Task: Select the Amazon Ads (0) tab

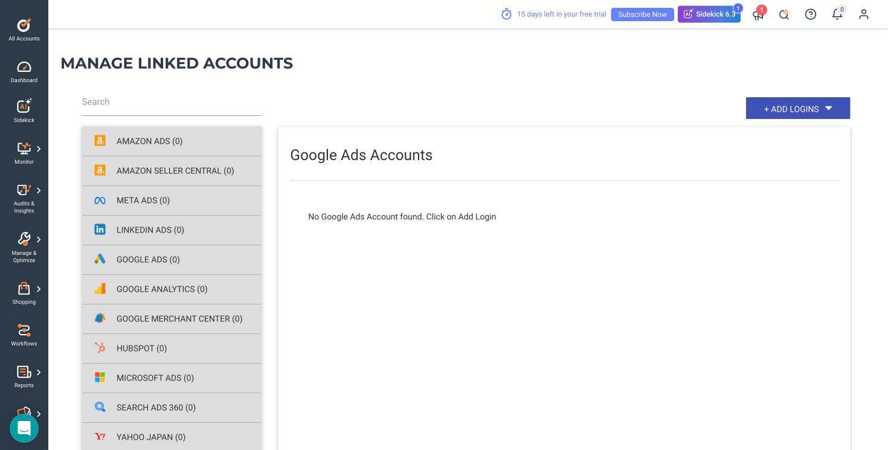Action: 172,141
